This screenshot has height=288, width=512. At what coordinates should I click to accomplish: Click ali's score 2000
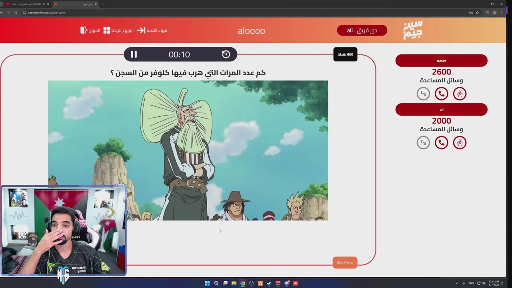(441, 121)
